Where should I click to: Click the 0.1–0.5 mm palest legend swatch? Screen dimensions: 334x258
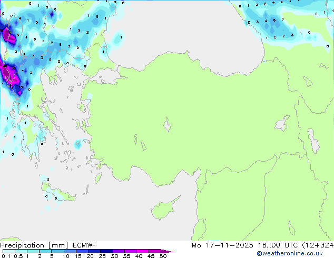[x=9, y=251]
